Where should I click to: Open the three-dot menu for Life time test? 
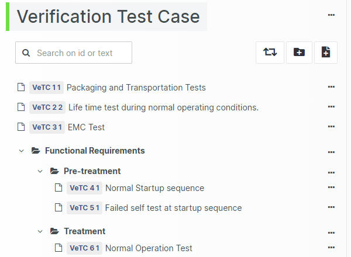coord(331,107)
